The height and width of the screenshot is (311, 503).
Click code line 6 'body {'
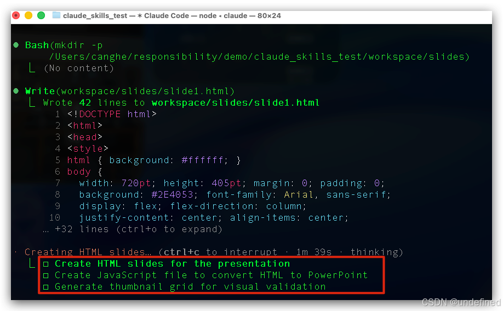85,172
